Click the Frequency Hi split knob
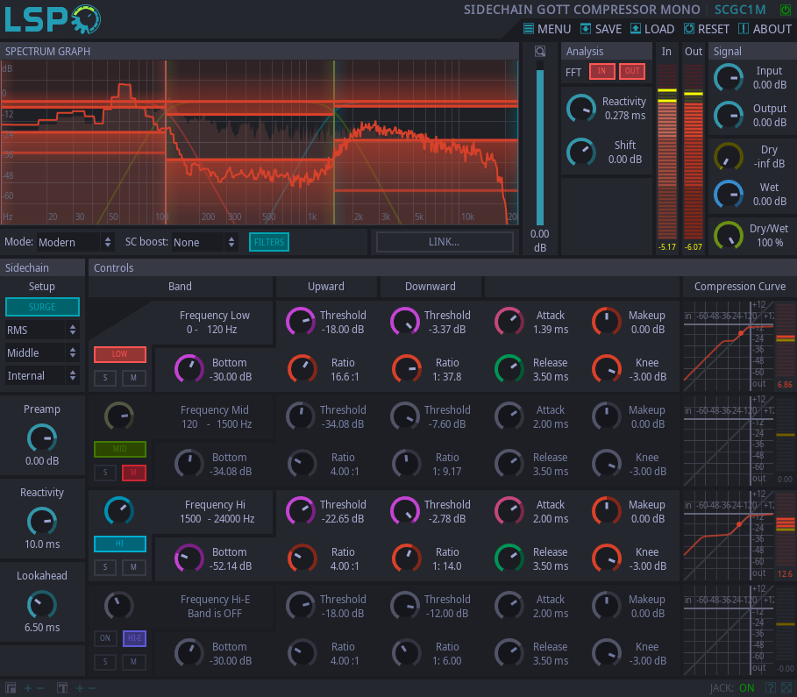The width and height of the screenshot is (797, 697). [x=119, y=511]
